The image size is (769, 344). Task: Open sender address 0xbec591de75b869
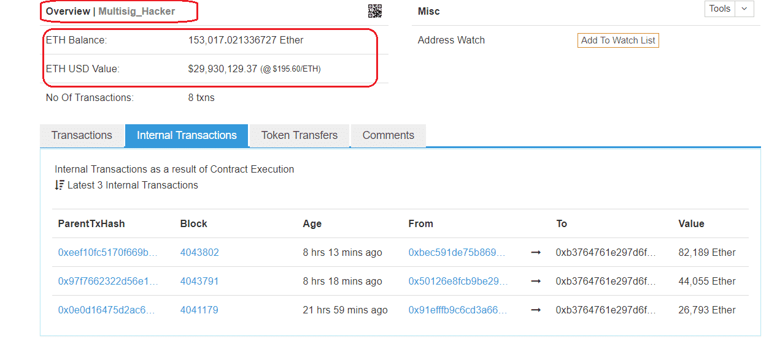tap(458, 252)
